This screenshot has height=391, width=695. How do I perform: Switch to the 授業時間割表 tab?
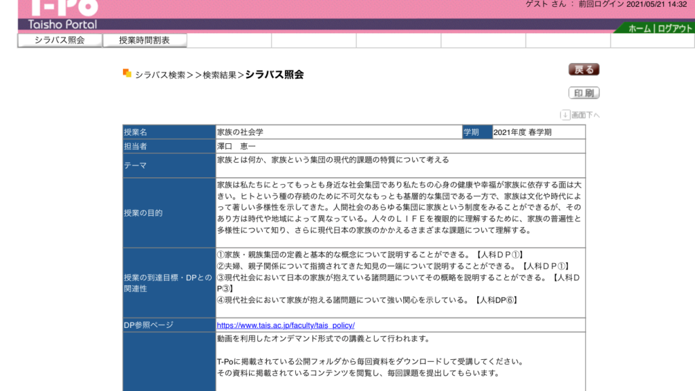point(144,40)
